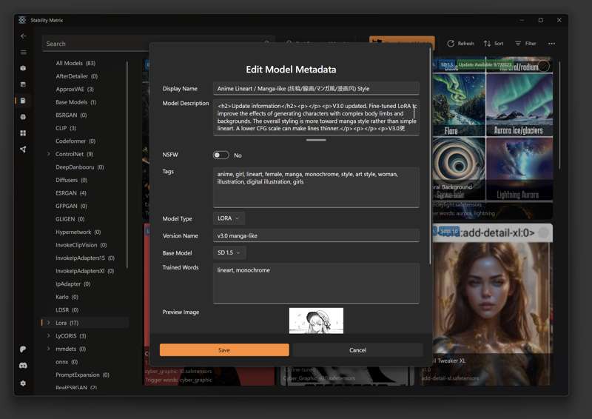Expand the LyCORIS category
Screen dimensions: 592x419
(x=49, y=336)
